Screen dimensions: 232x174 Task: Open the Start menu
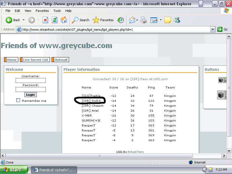[x=14, y=170]
